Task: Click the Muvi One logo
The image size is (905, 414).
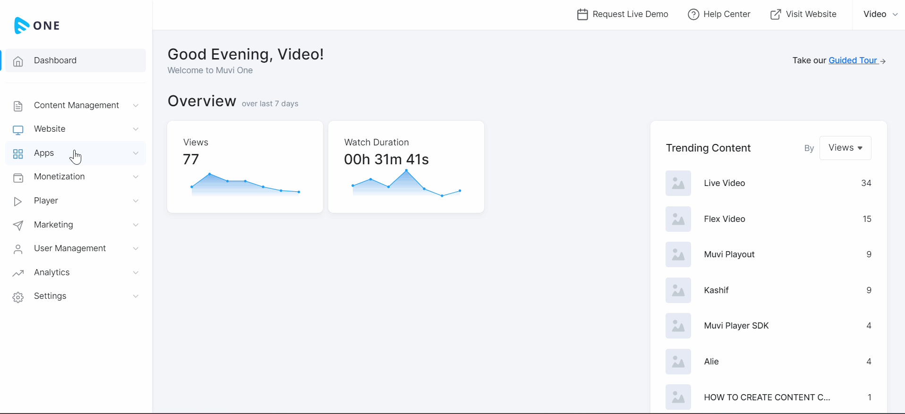Action: [x=37, y=25]
